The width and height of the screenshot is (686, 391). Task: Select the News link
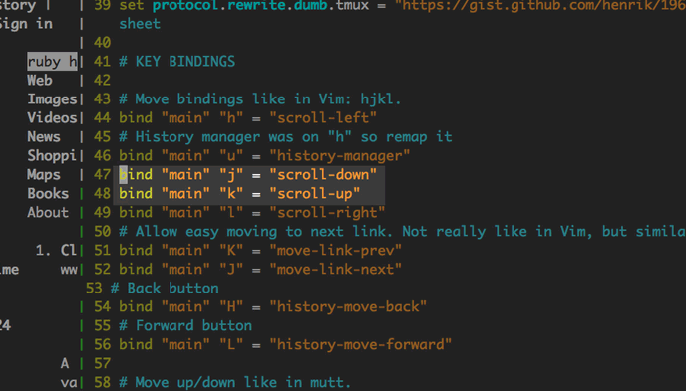pos(44,137)
